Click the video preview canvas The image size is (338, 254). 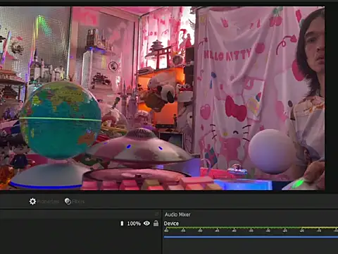(162, 98)
